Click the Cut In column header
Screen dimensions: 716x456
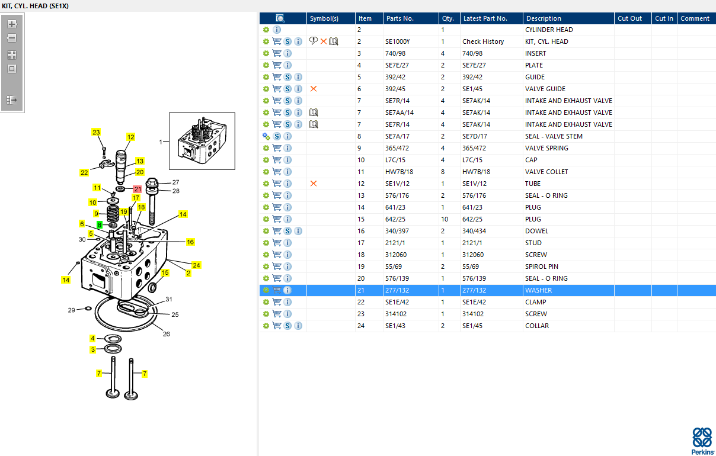[664, 18]
